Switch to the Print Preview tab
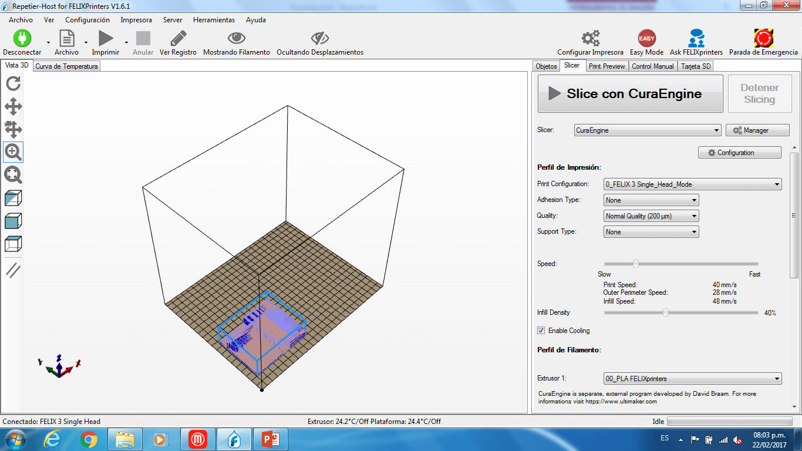Screen dimensions: 802x451 607,66
